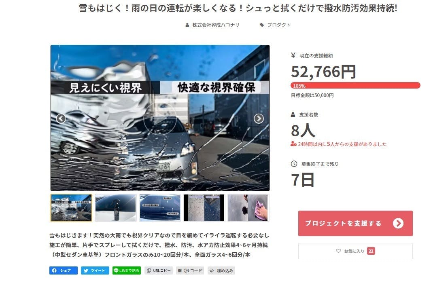Copy project link with URLコピー

(x=159, y=270)
